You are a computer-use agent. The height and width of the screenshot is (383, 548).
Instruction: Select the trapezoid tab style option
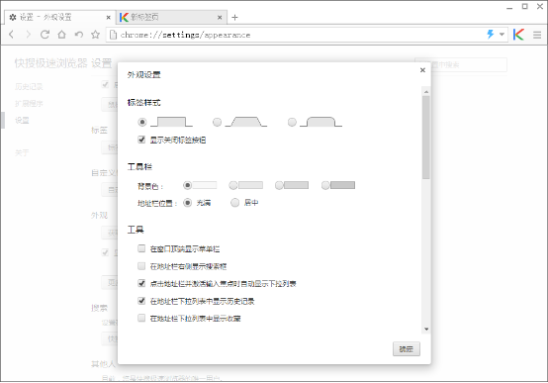click(217, 122)
